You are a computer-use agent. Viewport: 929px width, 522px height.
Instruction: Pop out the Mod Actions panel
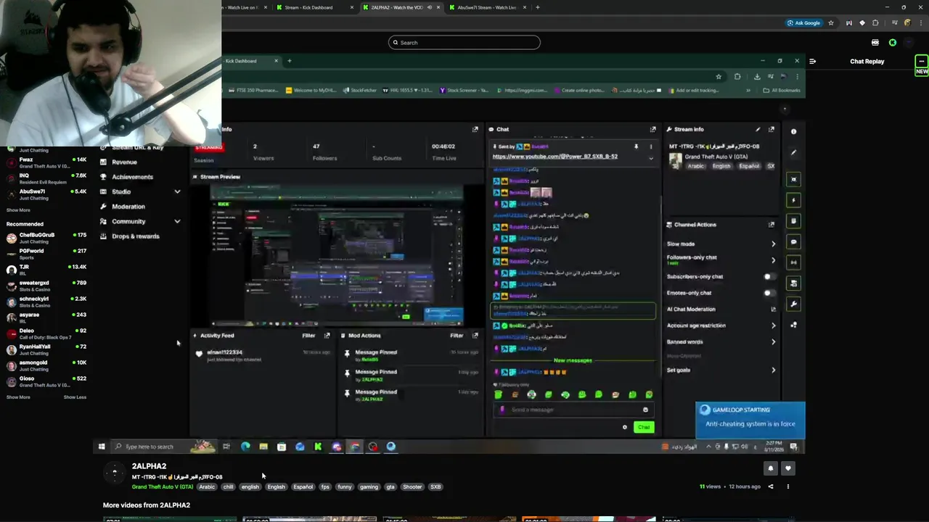(x=475, y=336)
